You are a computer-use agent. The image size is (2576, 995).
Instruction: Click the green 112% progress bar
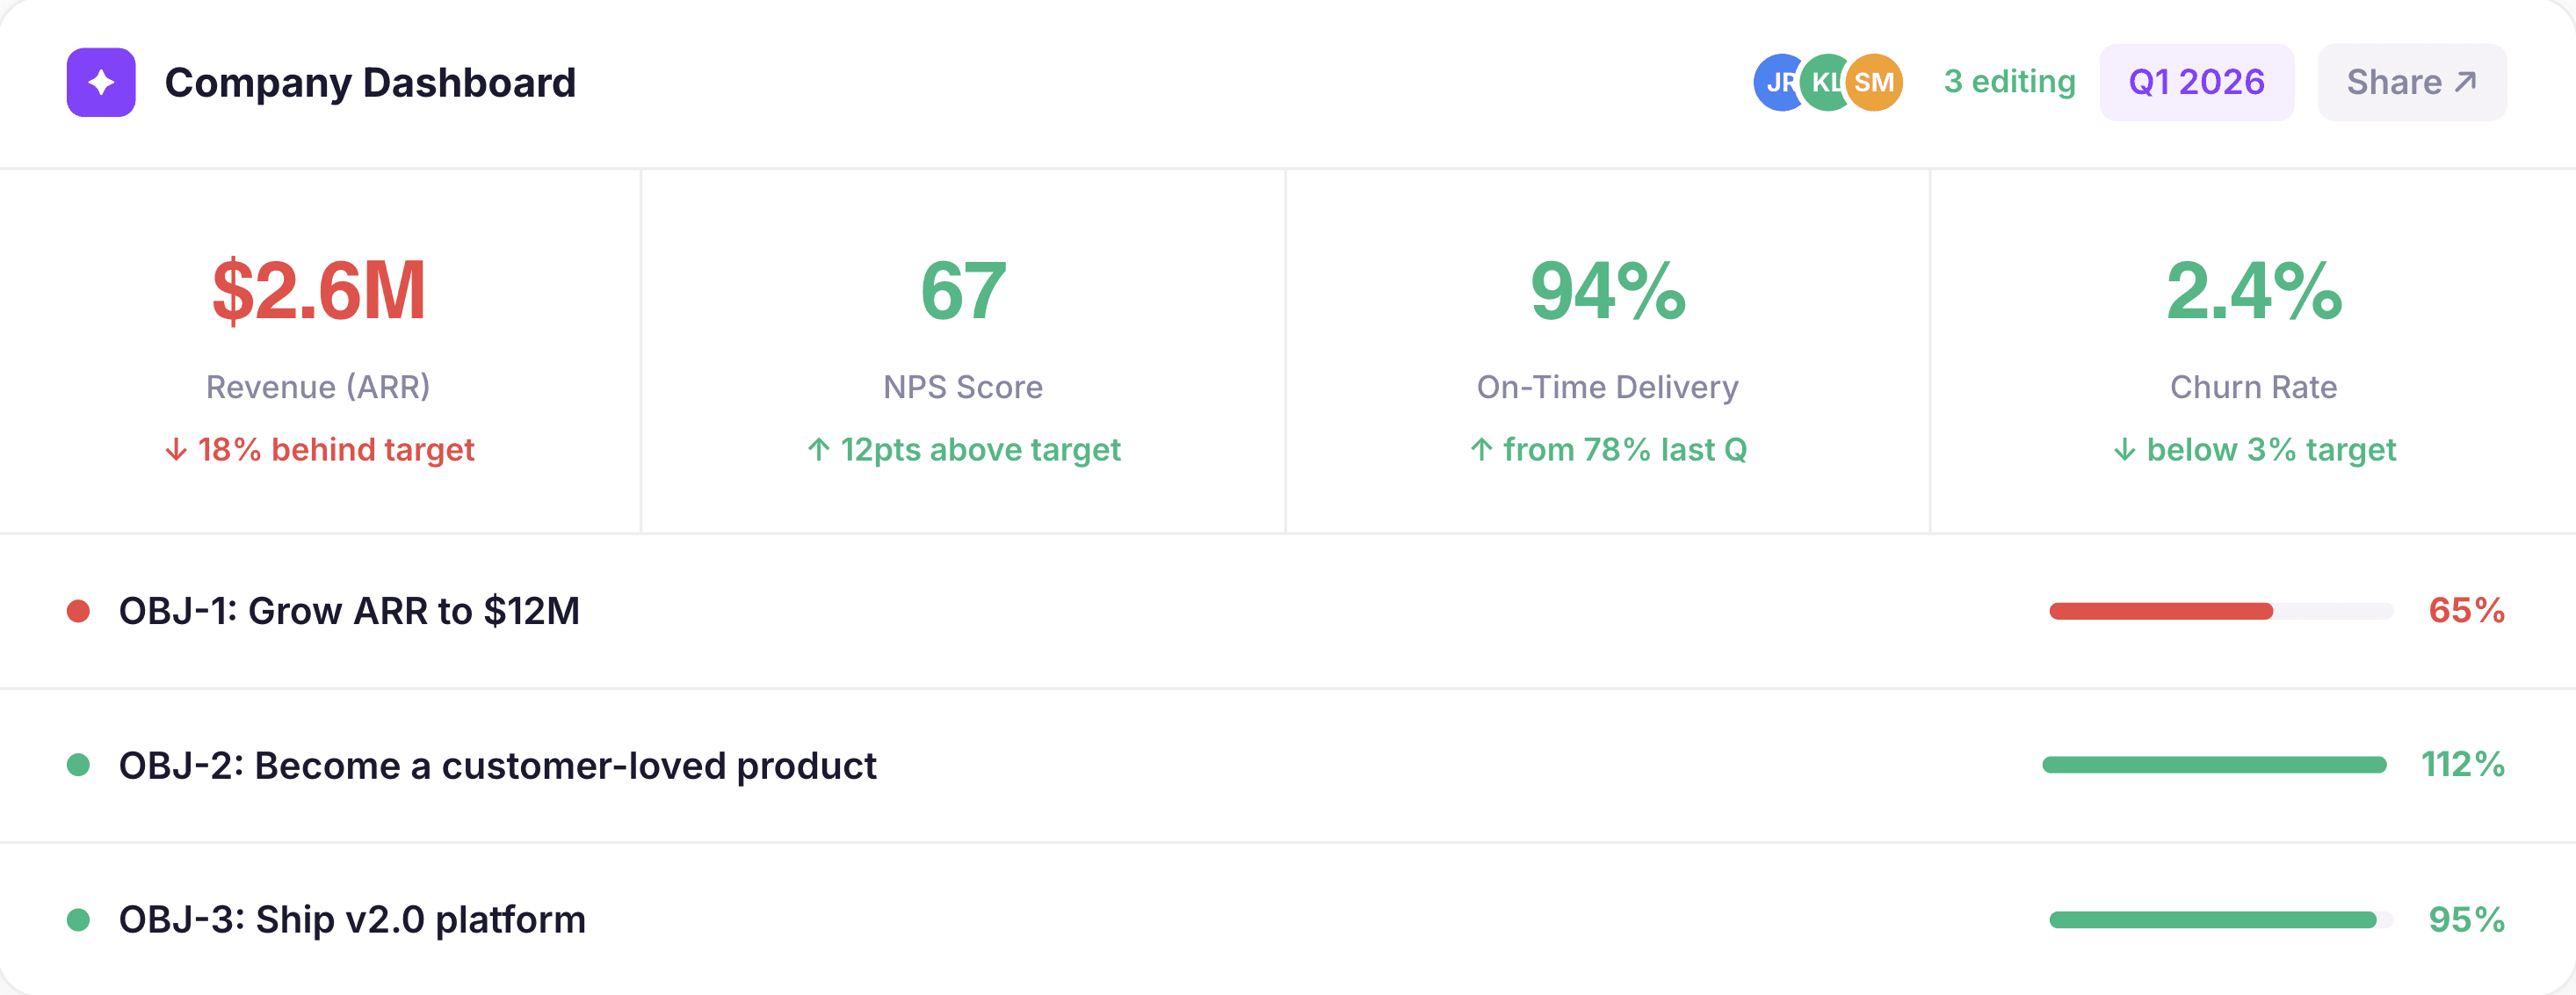(x=2213, y=765)
